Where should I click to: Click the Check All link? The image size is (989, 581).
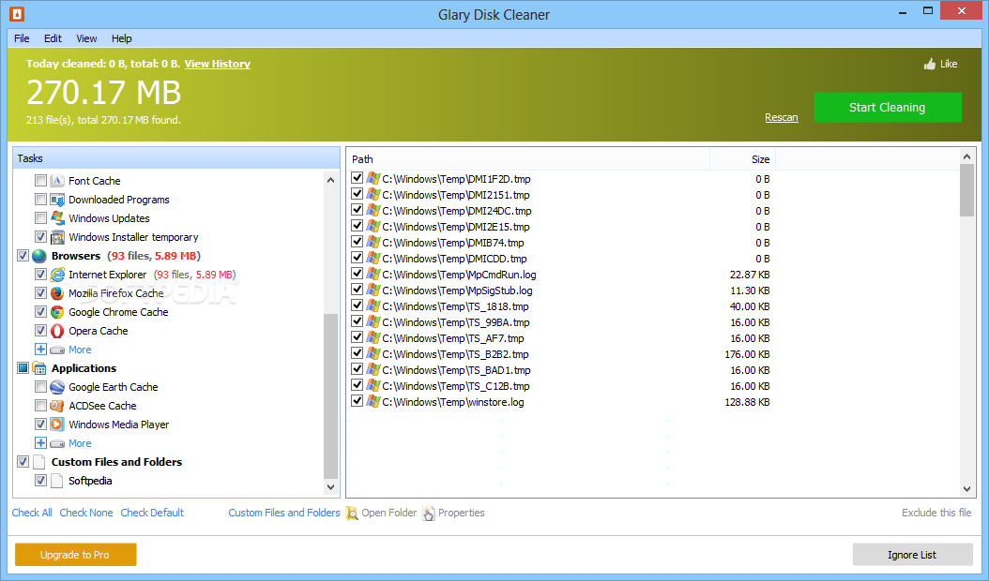pyautogui.click(x=32, y=513)
